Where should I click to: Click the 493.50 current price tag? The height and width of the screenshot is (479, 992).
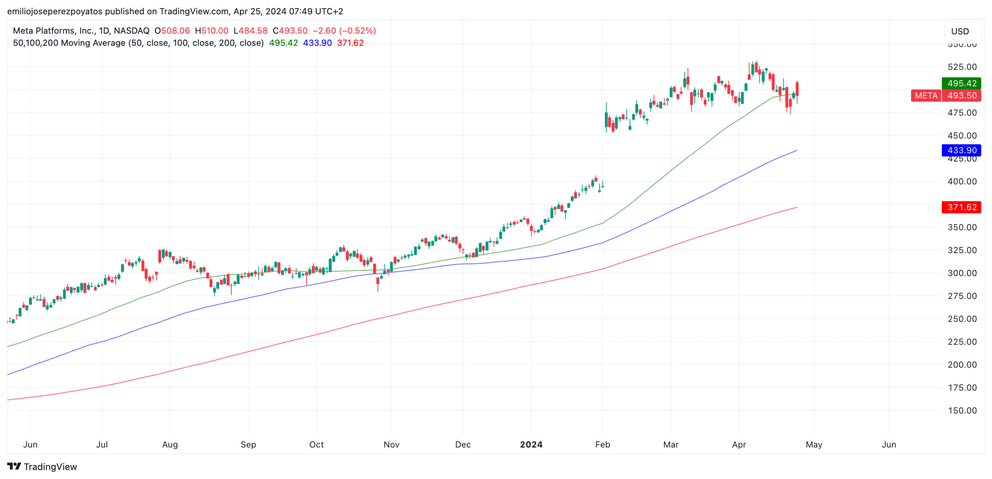click(962, 95)
